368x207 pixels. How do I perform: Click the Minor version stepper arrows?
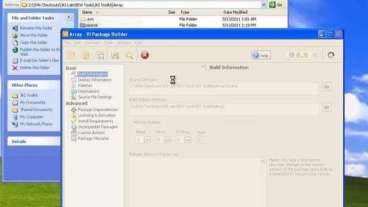(x=168, y=140)
